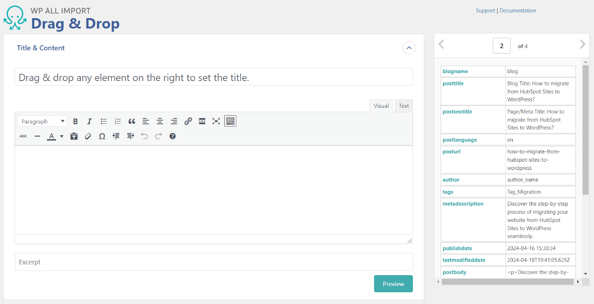Open the special character (omega) picker
The width and height of the screenshot is (594, 304).
coord(102,136)
